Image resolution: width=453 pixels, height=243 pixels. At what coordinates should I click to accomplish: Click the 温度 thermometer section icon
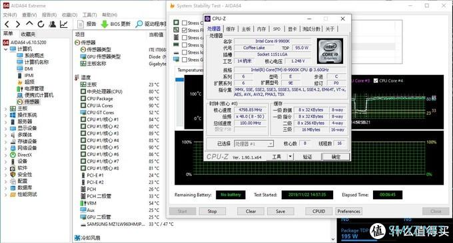pos(77,77)
